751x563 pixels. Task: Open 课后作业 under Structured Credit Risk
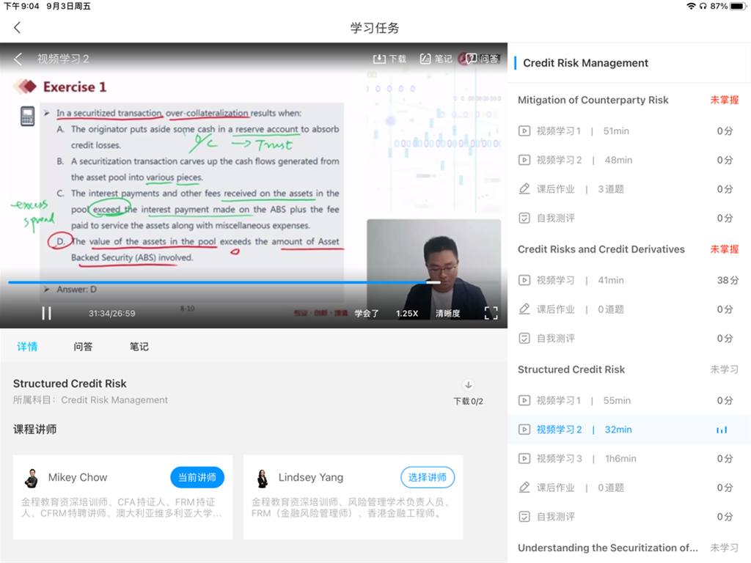point(629,487)
